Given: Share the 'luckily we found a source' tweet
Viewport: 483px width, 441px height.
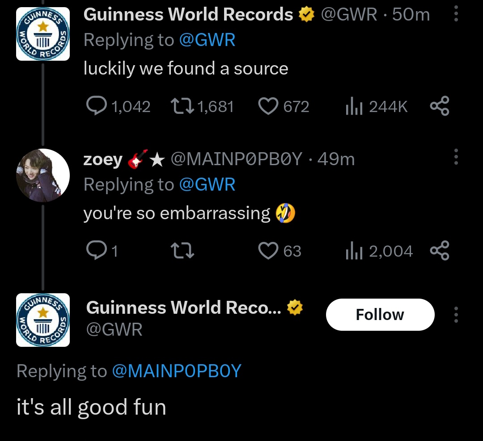Looking at the screenshot, I should (439, 106).
